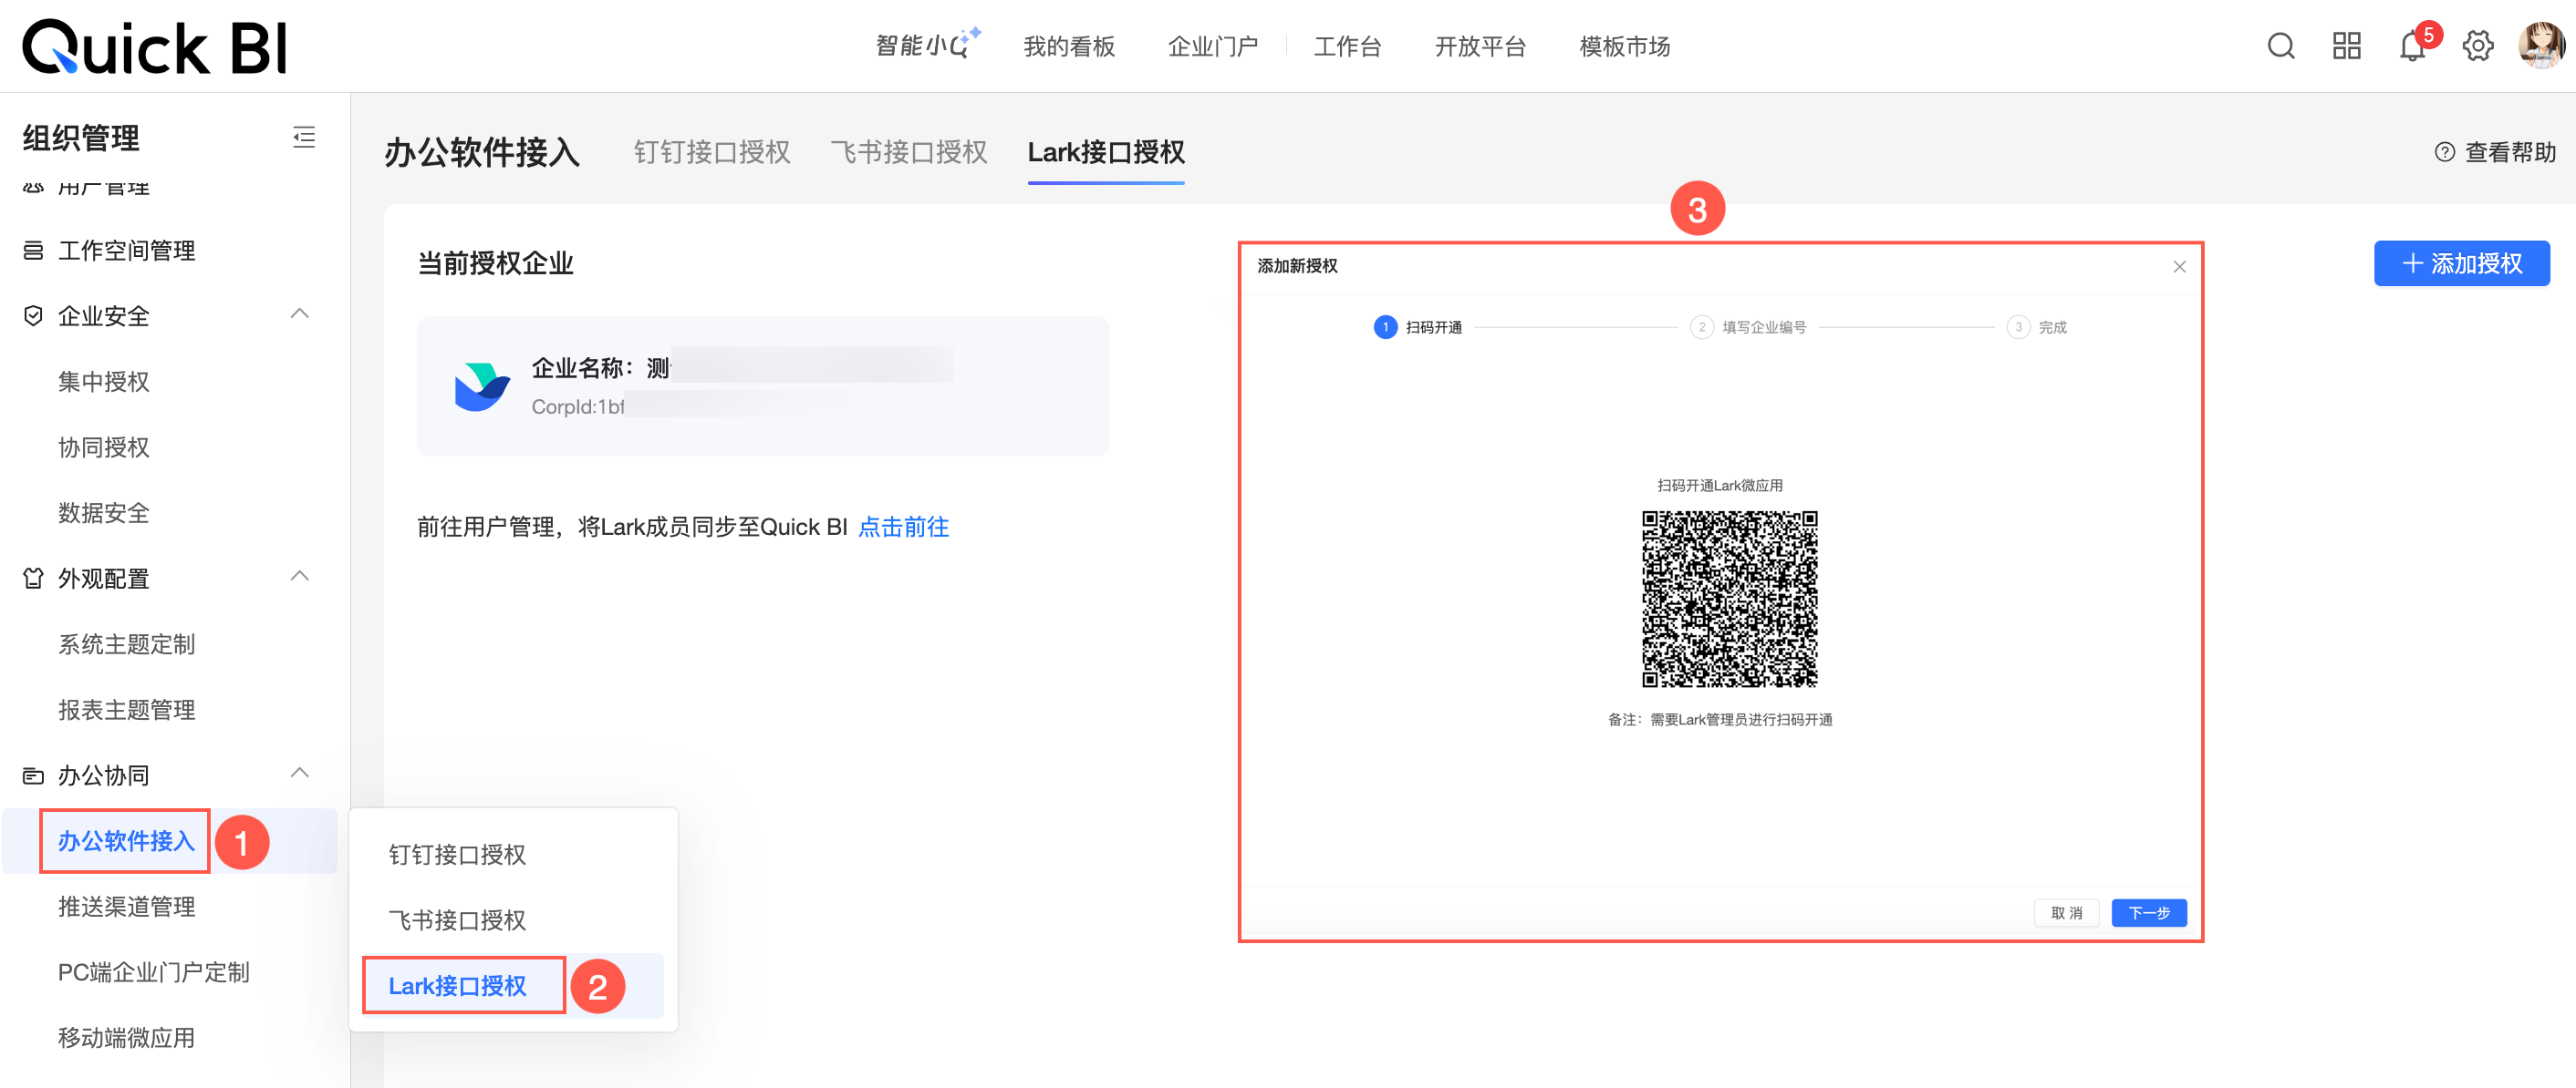Screen dimensions: 2576x1088
Task: Click the Lark QR code image
Action: 1729,600
